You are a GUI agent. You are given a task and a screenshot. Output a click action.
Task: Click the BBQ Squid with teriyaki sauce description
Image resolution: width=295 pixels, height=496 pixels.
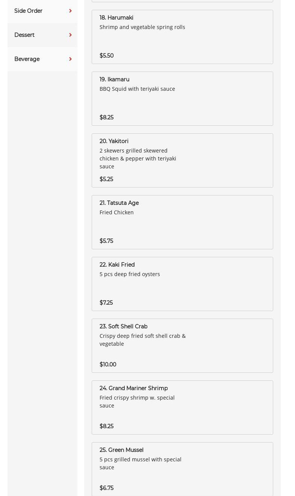point(137,89)
